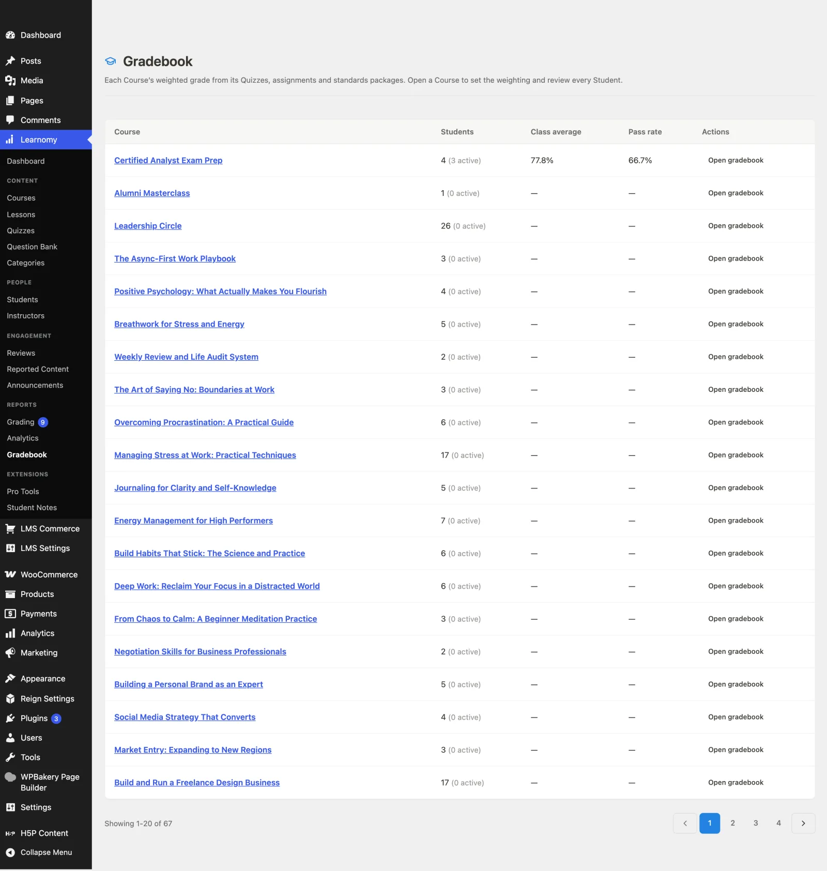
Task: Open Reported Content in sidebar
Action: (x=38, y=369)
